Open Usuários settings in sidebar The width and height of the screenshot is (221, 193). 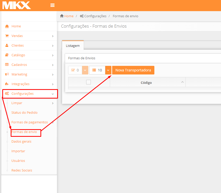click(x=18, y=161)
